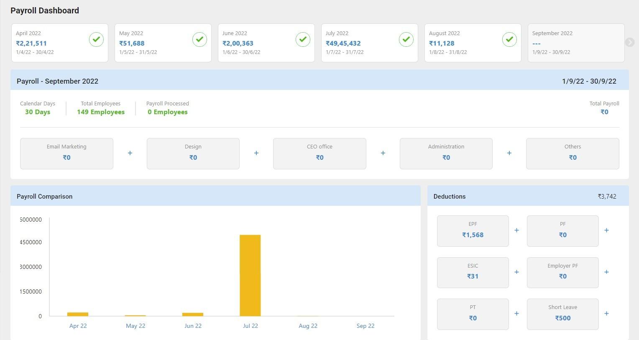Select the PT deduction card
Viewport: 639px width, 340px height.
473,314
